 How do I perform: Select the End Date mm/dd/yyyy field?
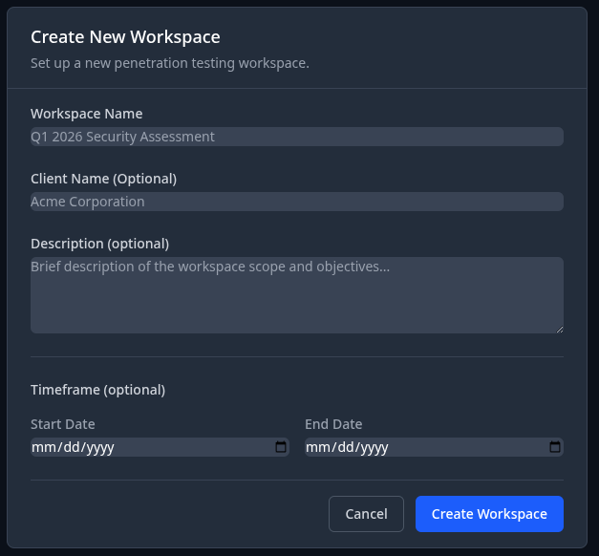point(434,447)
